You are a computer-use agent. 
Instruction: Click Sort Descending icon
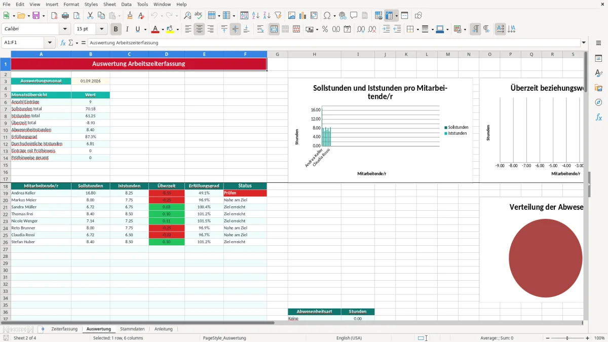[x=267, y=16]
